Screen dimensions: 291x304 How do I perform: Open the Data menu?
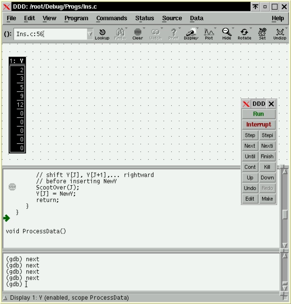click(196, 18)
